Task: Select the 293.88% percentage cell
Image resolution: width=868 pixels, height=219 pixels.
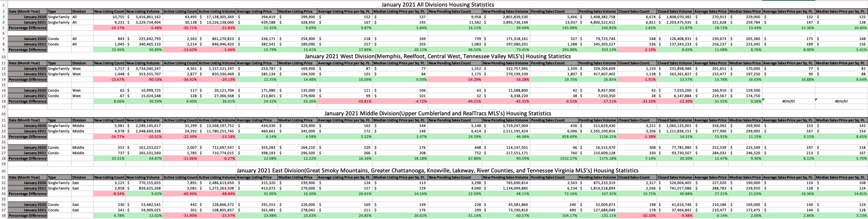Action: (x=554, y=49)
